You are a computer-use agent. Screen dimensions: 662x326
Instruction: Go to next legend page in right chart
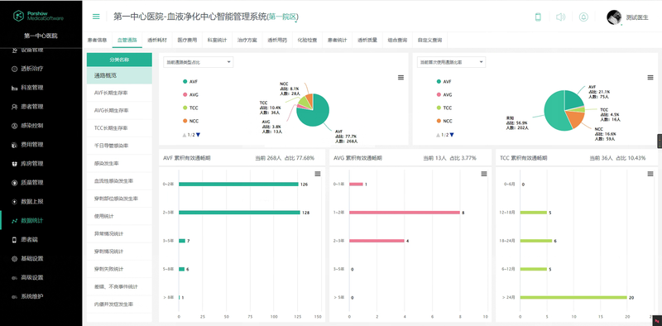click(x=452, y=135)
